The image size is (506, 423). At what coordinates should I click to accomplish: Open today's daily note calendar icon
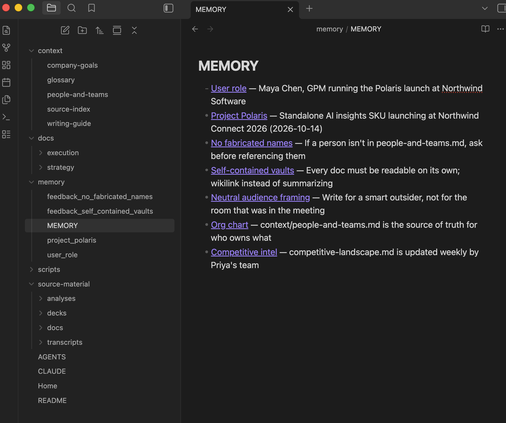tap(6, 82)
